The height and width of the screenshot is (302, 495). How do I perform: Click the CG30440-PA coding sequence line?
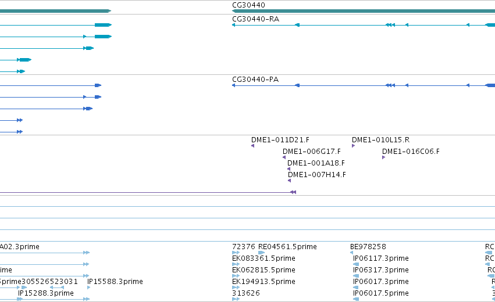tap(364, 85)
